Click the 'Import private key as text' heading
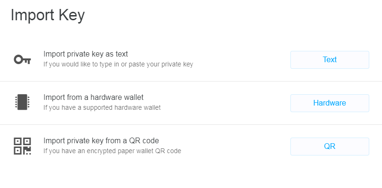 tap(85, 54)
